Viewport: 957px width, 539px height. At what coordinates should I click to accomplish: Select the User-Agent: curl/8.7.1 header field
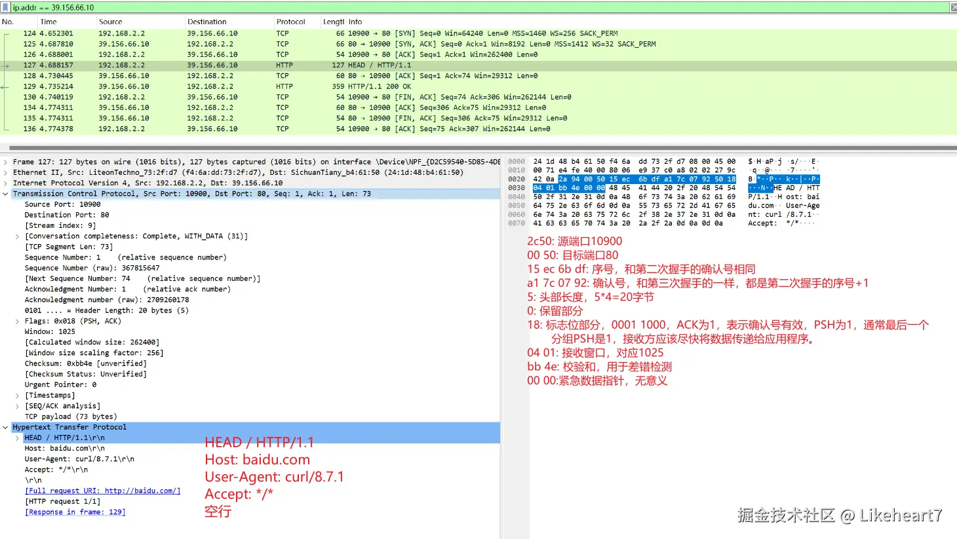pyautogui.click(x=79, y=459)
